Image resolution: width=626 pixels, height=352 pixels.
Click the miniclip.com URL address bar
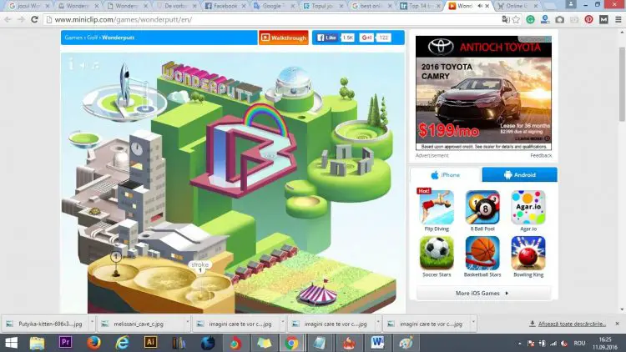271,19
